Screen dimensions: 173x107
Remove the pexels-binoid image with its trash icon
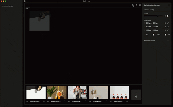[x=65, y=102]
